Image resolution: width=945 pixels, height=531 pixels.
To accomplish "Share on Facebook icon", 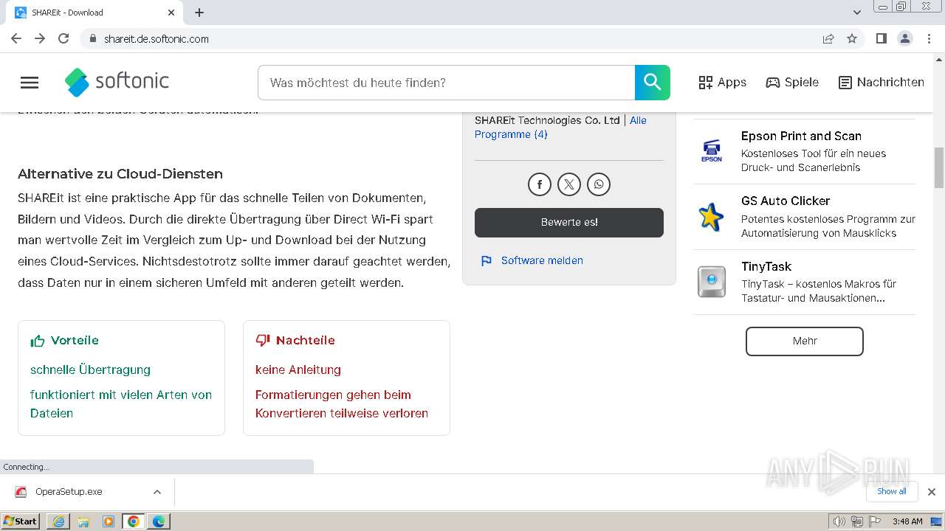I will pyautogui.click(x=540, y=184).
